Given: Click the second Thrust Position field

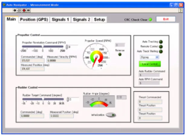Looking at the screenshot, I should pyautogui.click(x=150, y=118).
